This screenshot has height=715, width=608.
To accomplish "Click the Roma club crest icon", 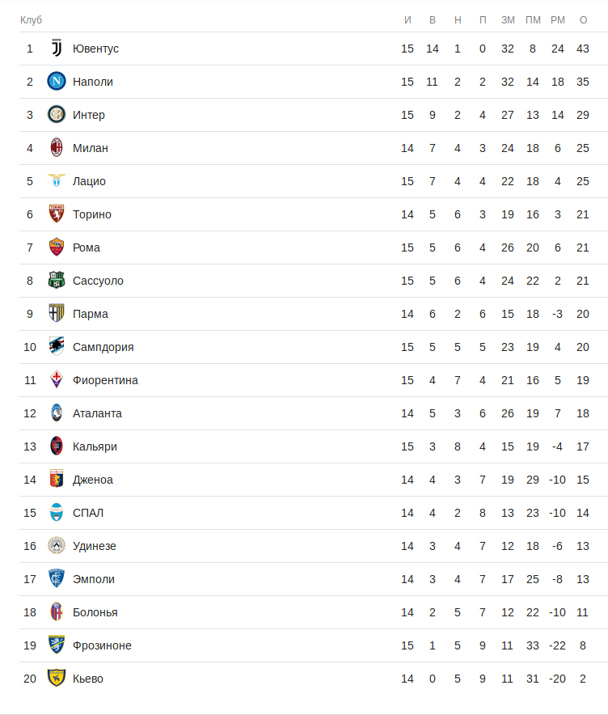I will (56, 247).
